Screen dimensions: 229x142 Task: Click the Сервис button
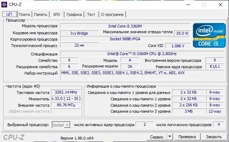[157, 137]
